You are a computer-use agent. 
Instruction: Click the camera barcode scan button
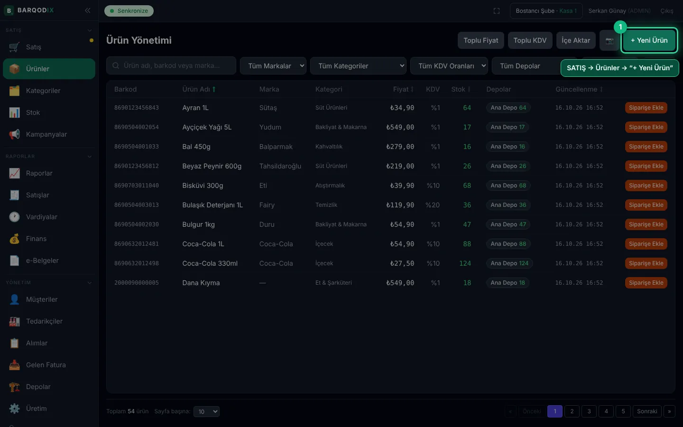(609, 40)
